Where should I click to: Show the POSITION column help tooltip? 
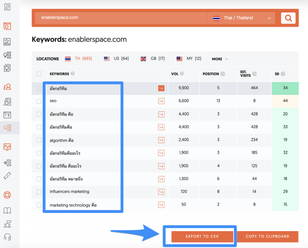pos(223,74)
